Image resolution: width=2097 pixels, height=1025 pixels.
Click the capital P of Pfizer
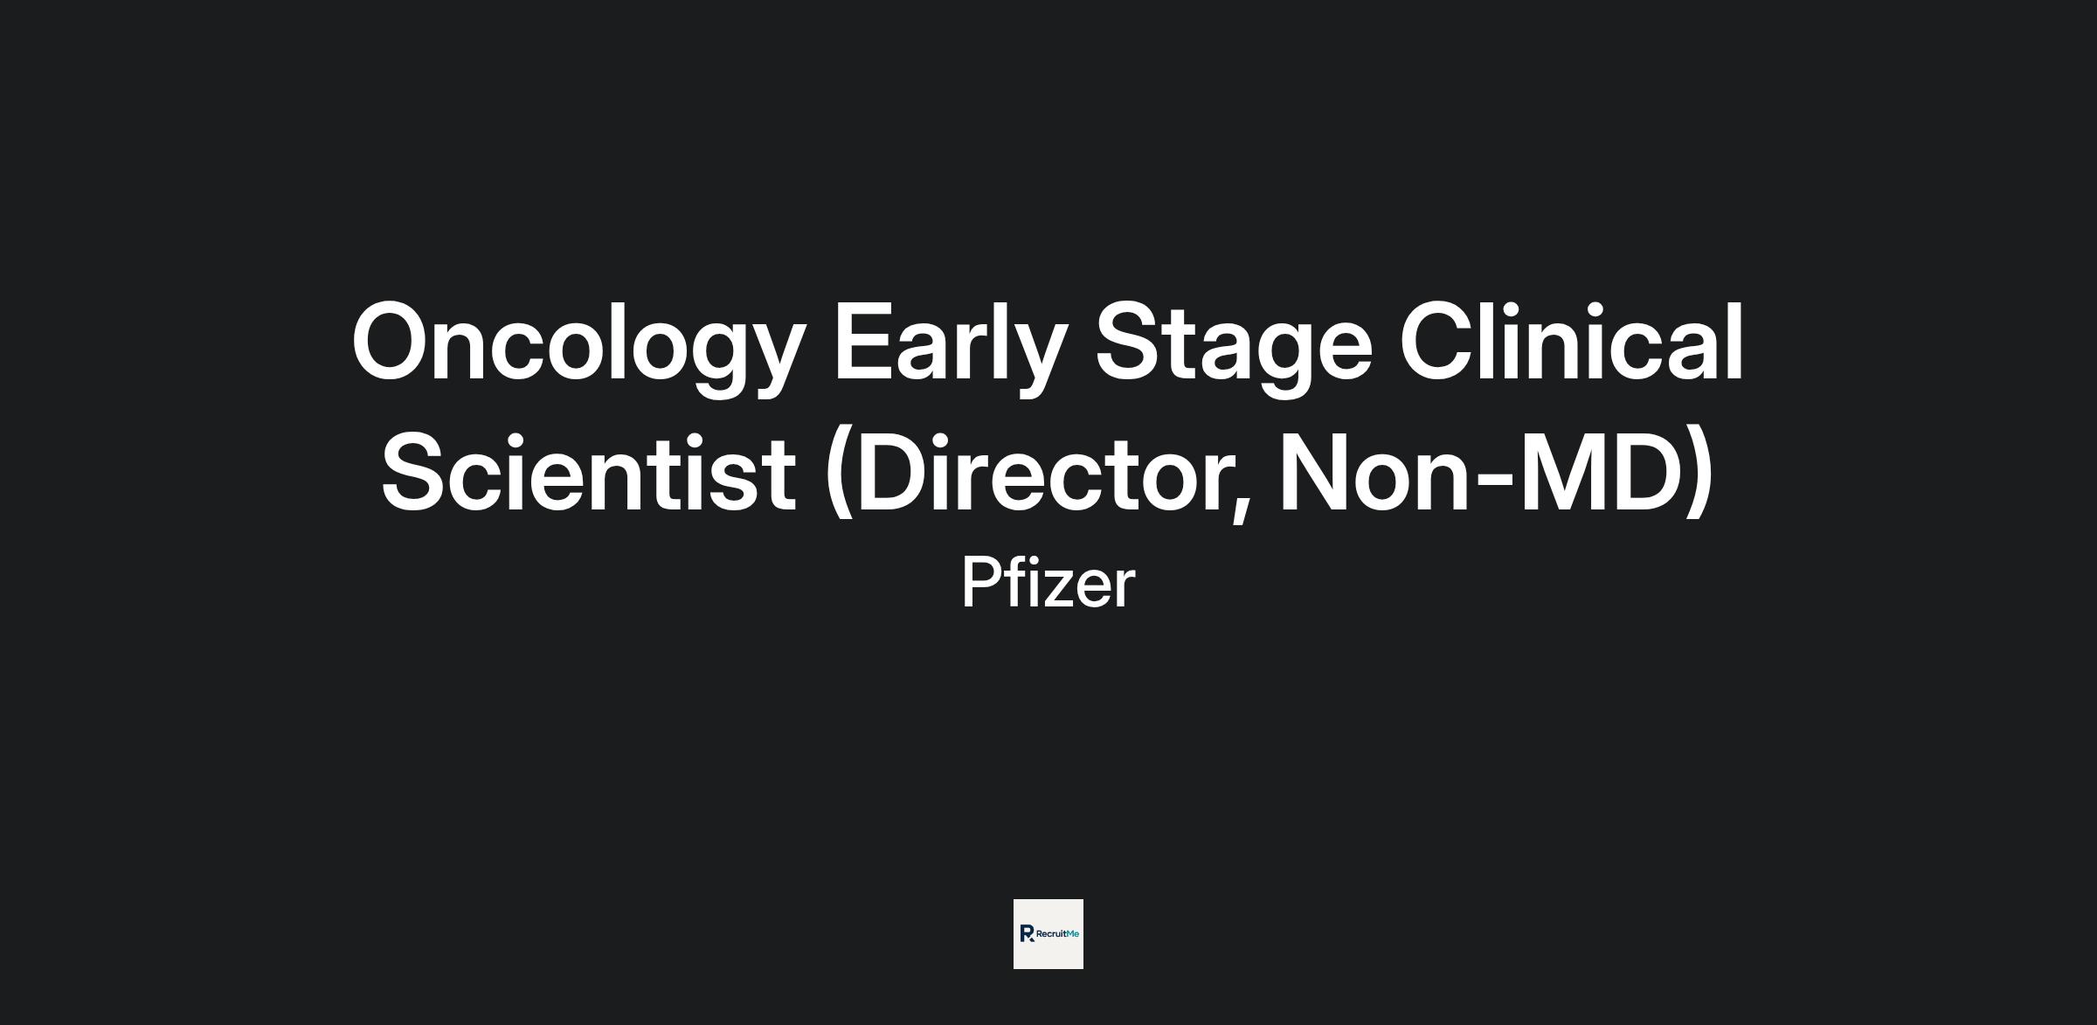coord(979,583)
